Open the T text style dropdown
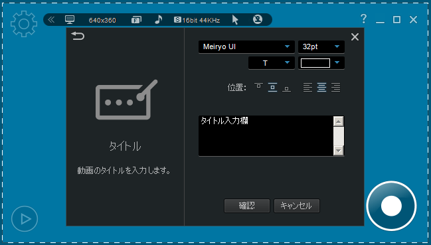 [x=272, y=63]
